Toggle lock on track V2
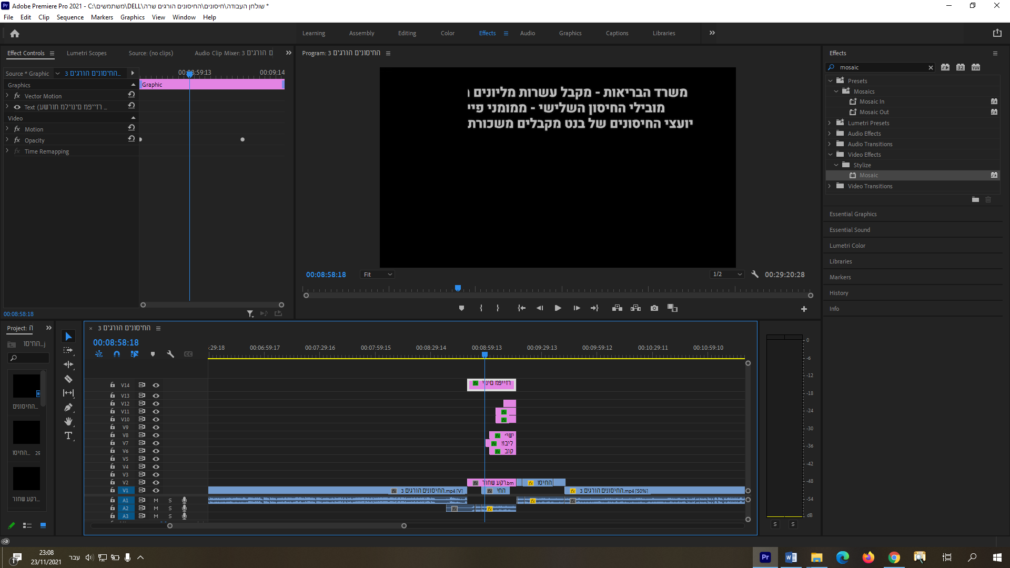The height and width of the screenshot is (568, 1010). 112,482
